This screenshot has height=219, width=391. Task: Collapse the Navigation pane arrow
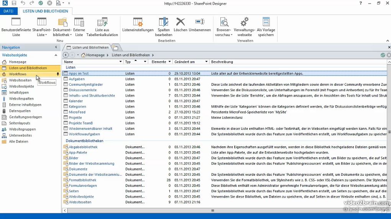[56, 47]
